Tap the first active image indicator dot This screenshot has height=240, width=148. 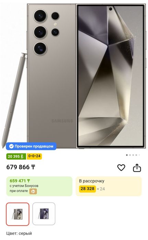point(127,155)
